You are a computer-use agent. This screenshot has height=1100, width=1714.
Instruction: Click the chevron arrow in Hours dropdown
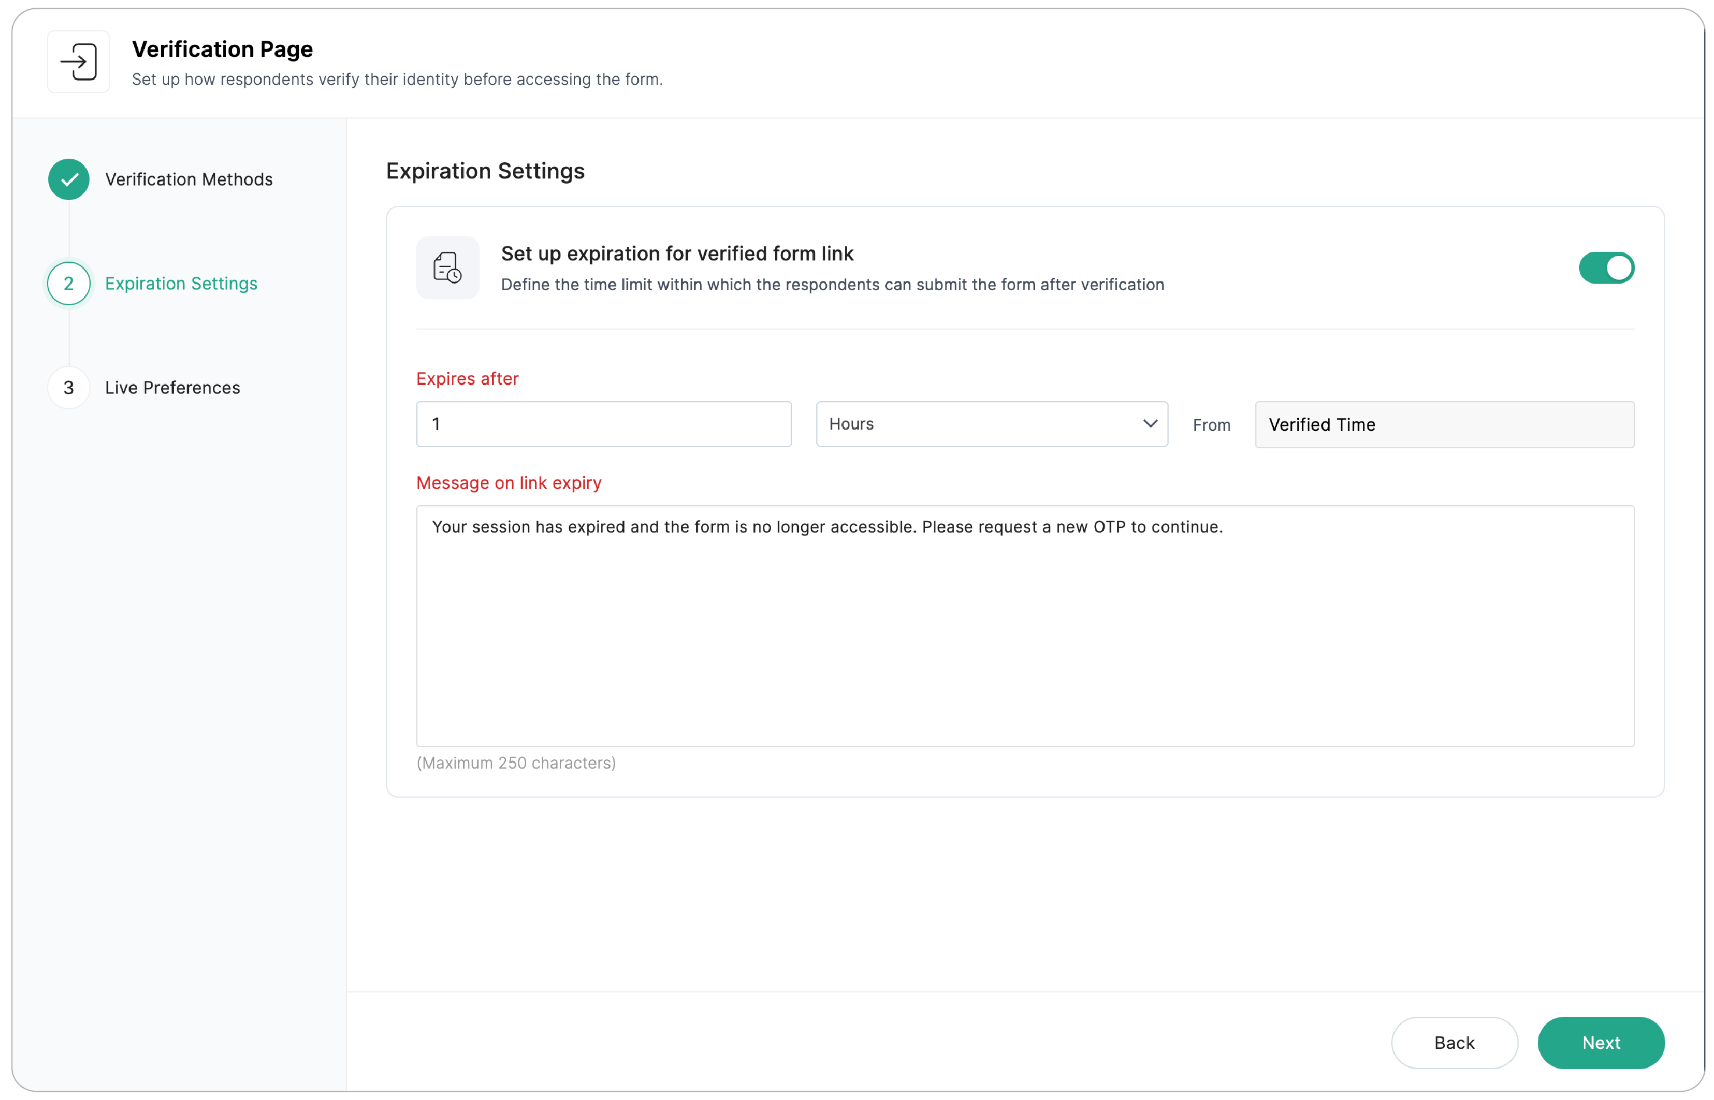pyautogui.click(x=1150, y=424)
